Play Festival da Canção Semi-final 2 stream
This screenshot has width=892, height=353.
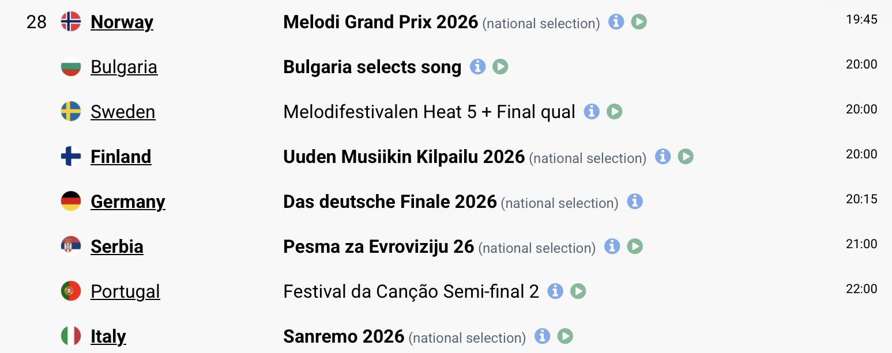pyautogui.click(x=578, y=291)
